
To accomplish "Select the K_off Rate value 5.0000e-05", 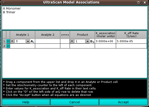I will [131, 41].
